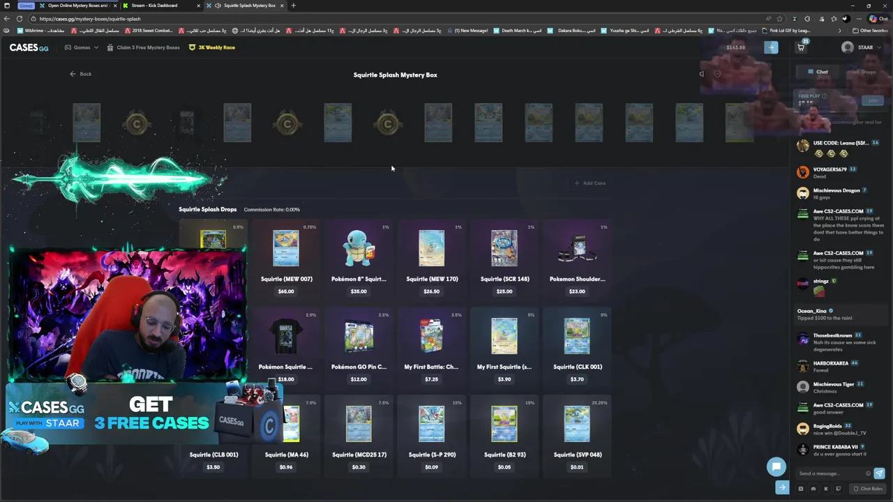Open Pink Lol GIF bookmark
This screenshot has width=893, height=502.
point(786,31)
